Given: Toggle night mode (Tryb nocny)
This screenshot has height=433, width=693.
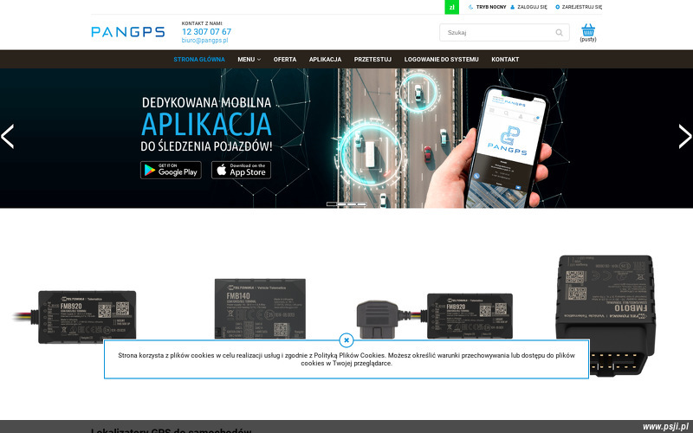Looking at the screenshot, I should click(x=487, y=7).
